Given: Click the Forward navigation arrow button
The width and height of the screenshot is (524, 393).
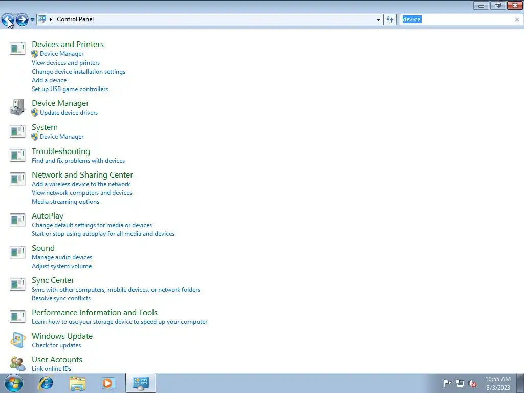Looking at the screenshot, I should pos(22,20).
